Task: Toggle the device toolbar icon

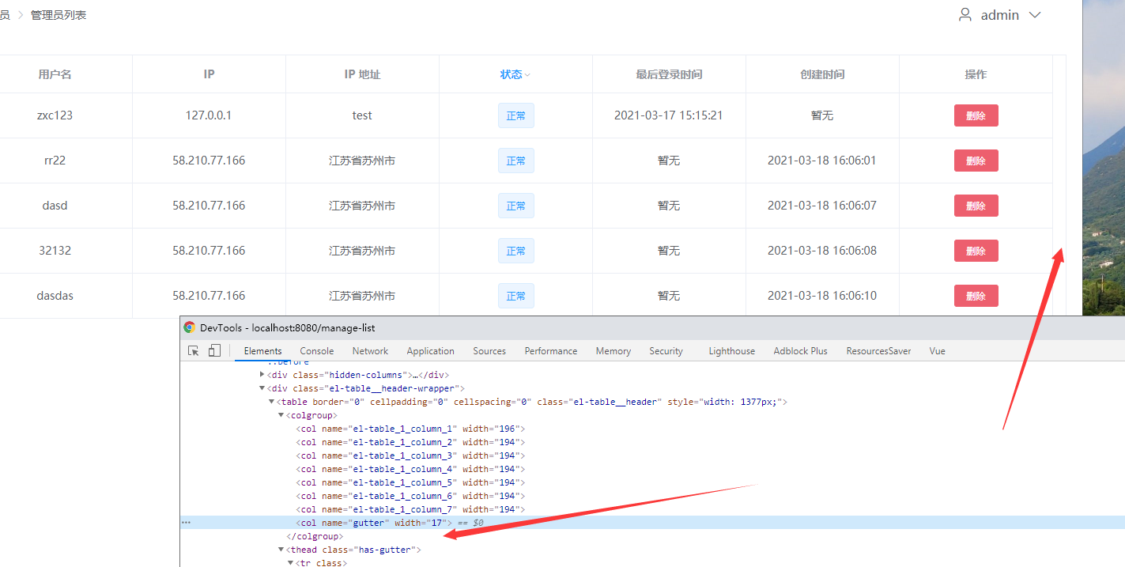Action: (214, 350)
